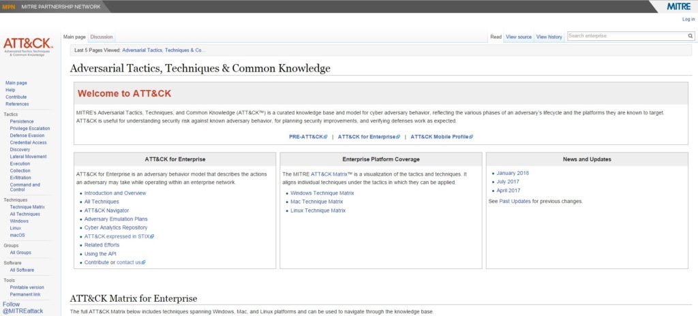The height and width of the screenshot is (316, 698).
Task: Open the Privilege Escalation tactic
Action: (x=30, y=129)
